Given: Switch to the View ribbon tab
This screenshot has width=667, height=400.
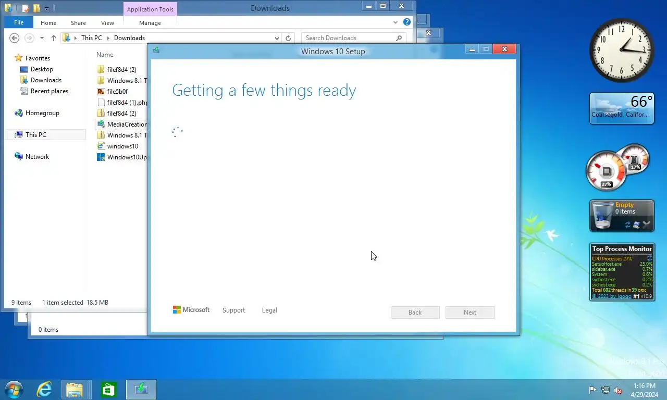Looking at the screenshot, I should 108,23.
